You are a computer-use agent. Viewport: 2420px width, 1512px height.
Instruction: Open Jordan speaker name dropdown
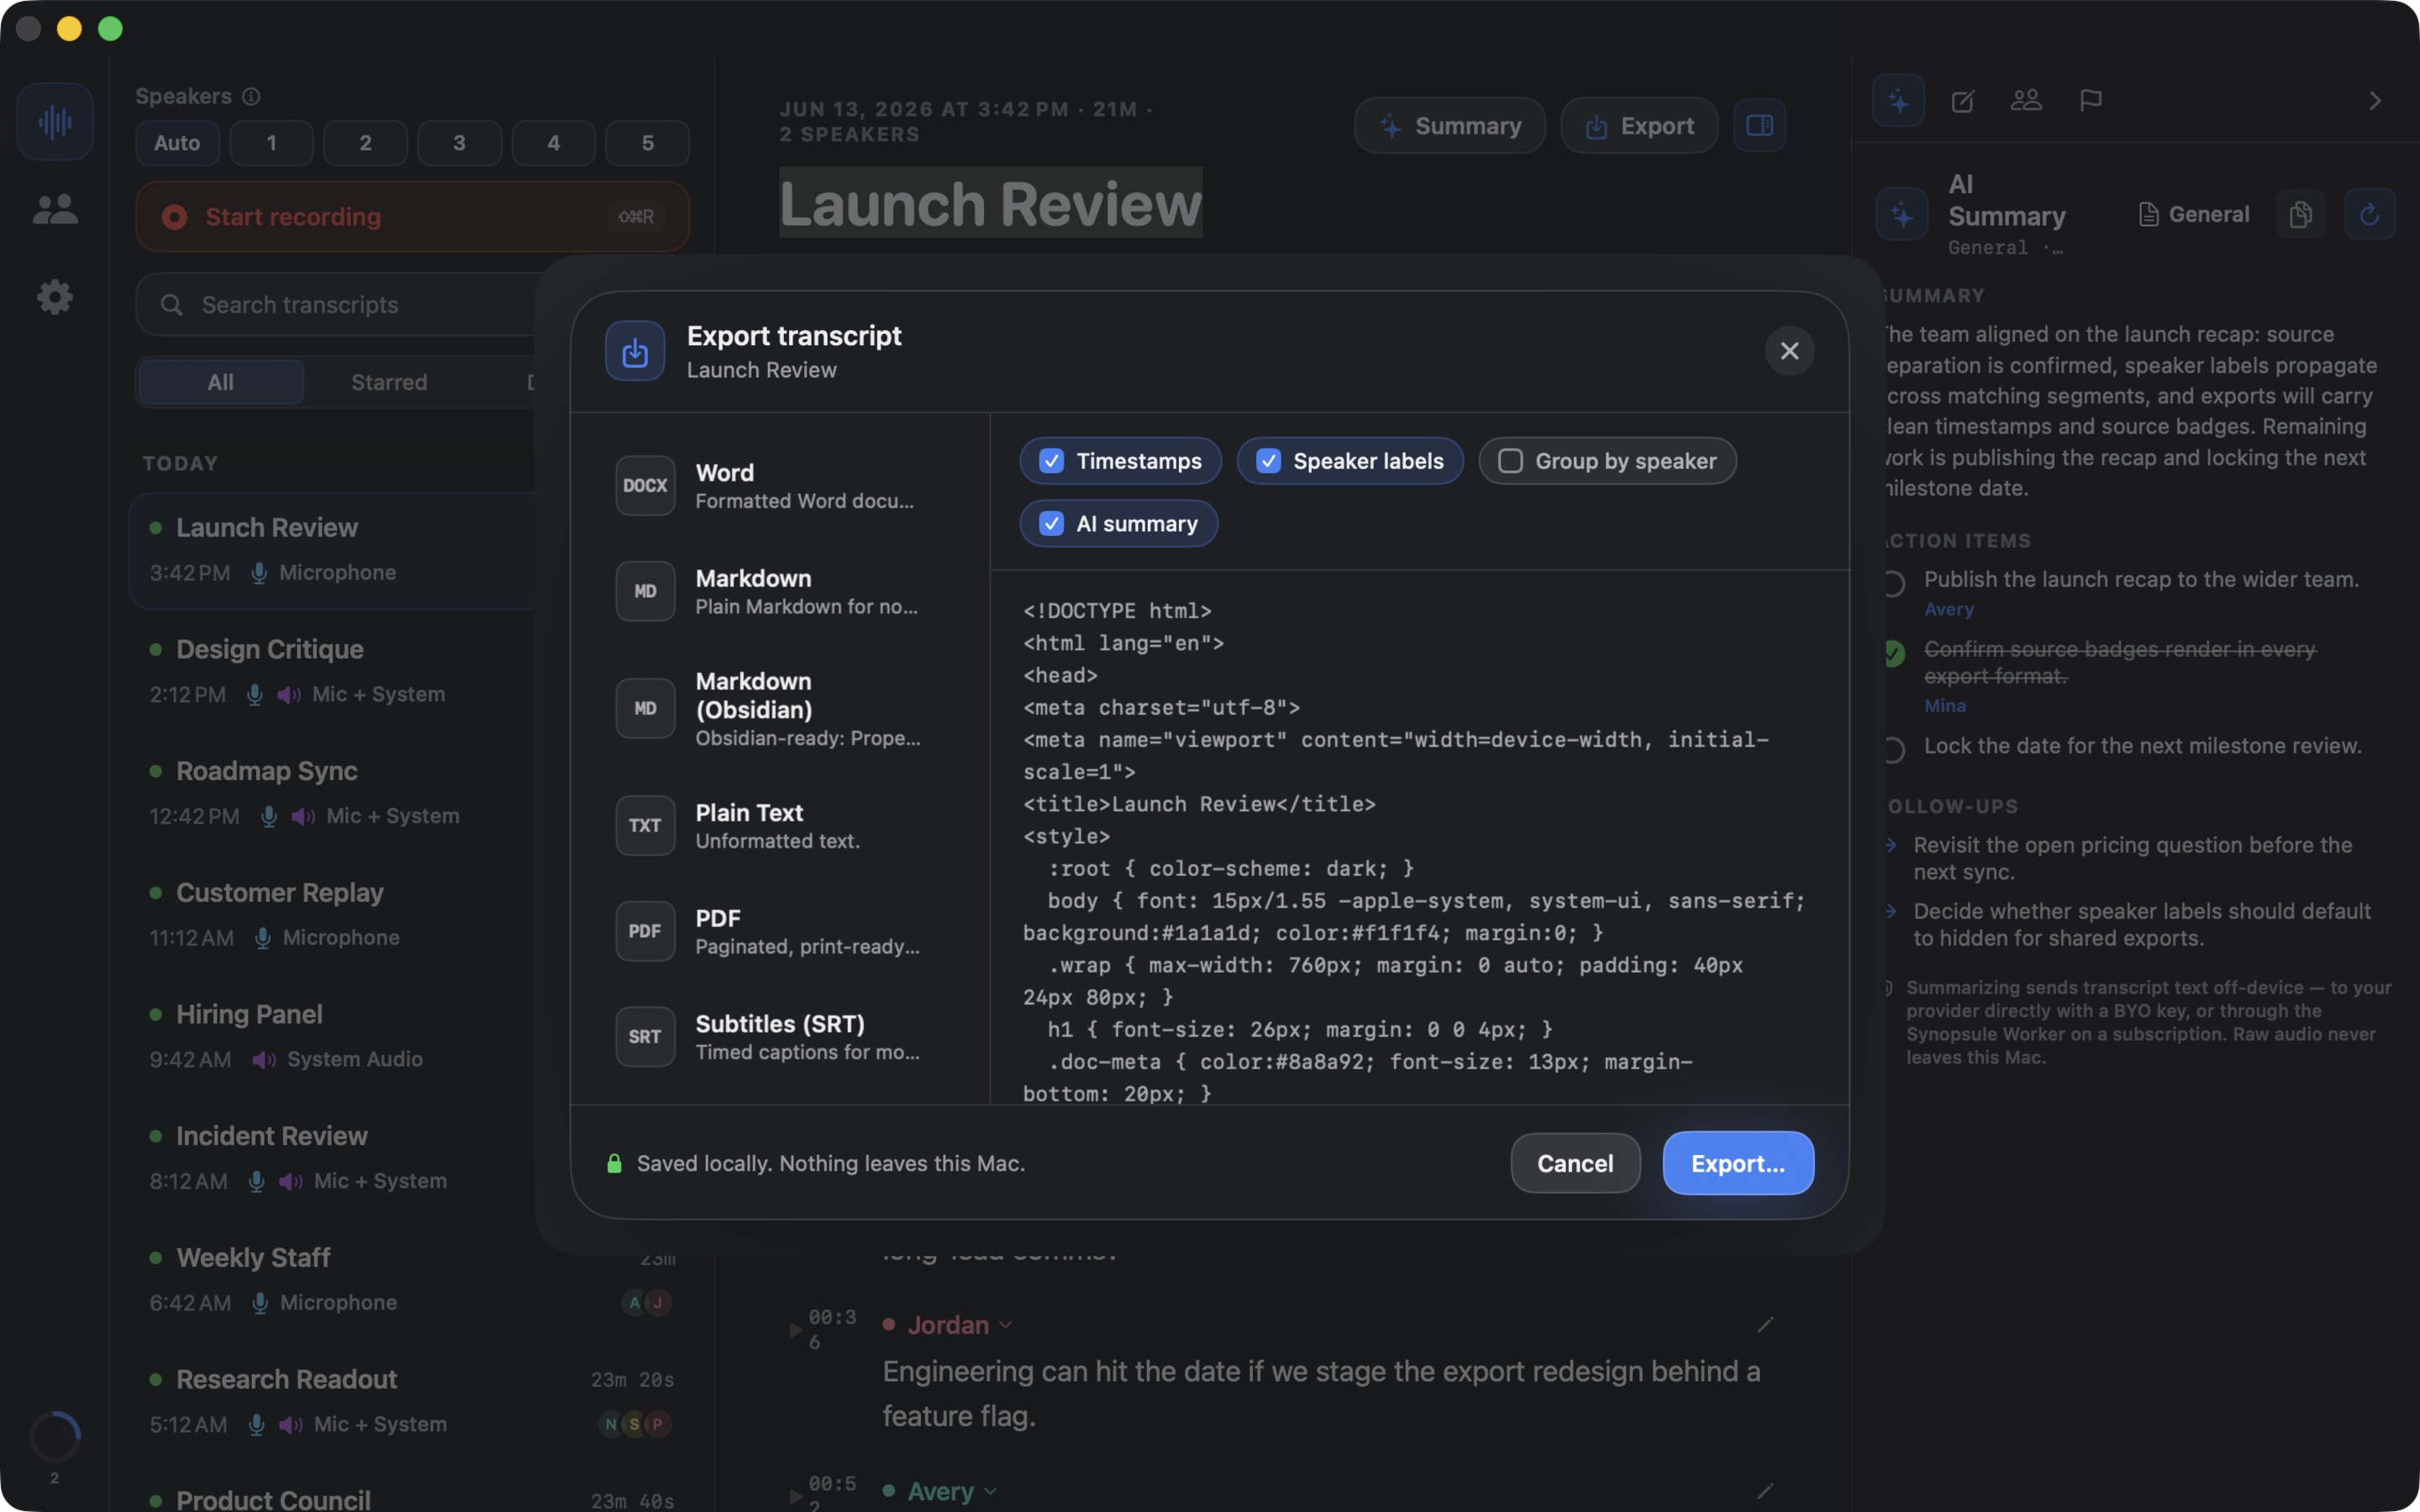coord(960,1325)
